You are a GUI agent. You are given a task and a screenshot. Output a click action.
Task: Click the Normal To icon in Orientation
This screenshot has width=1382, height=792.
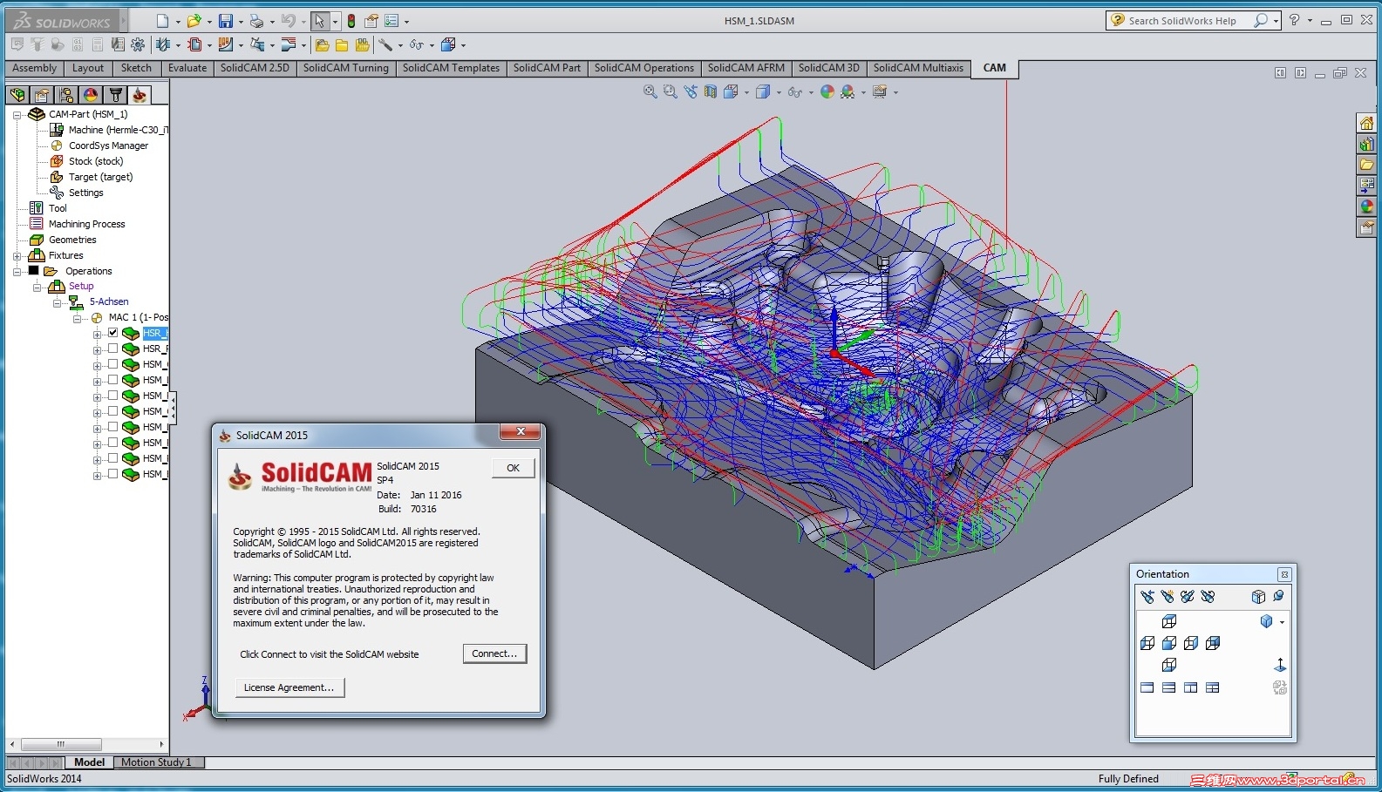coord(1280,665)
